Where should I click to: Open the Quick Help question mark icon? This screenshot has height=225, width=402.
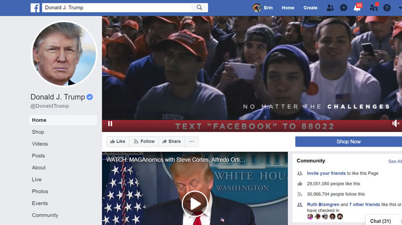(x=387, y=8)
